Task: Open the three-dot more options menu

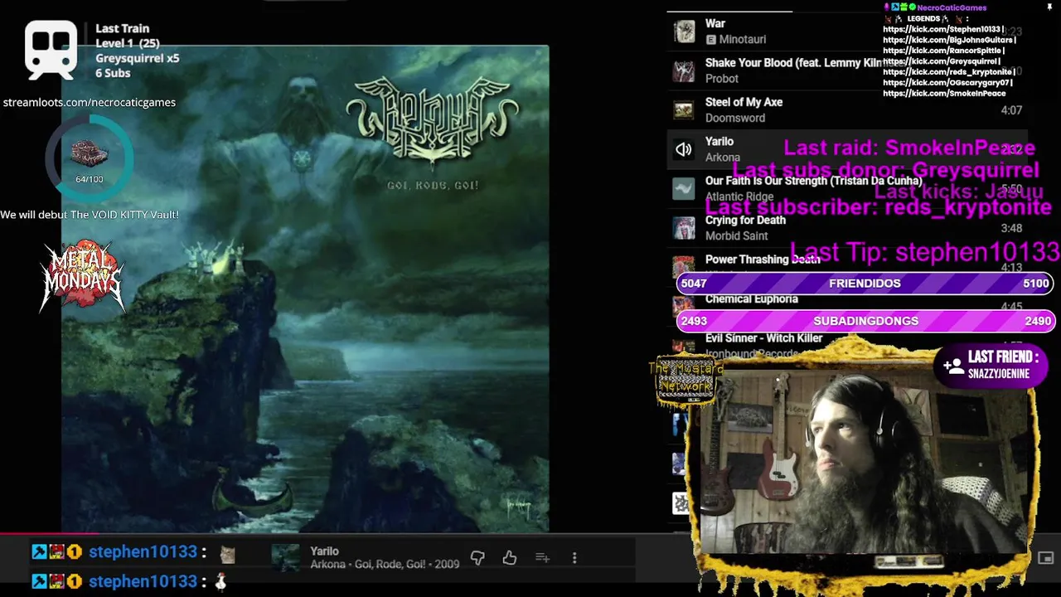Action: click(574, 558)
